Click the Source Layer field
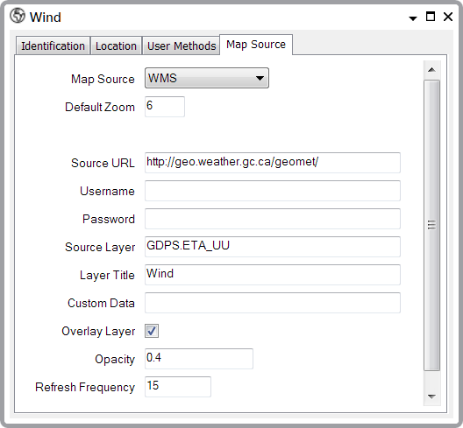This screenshot has width=463, height=428. (x=273, y=247)
